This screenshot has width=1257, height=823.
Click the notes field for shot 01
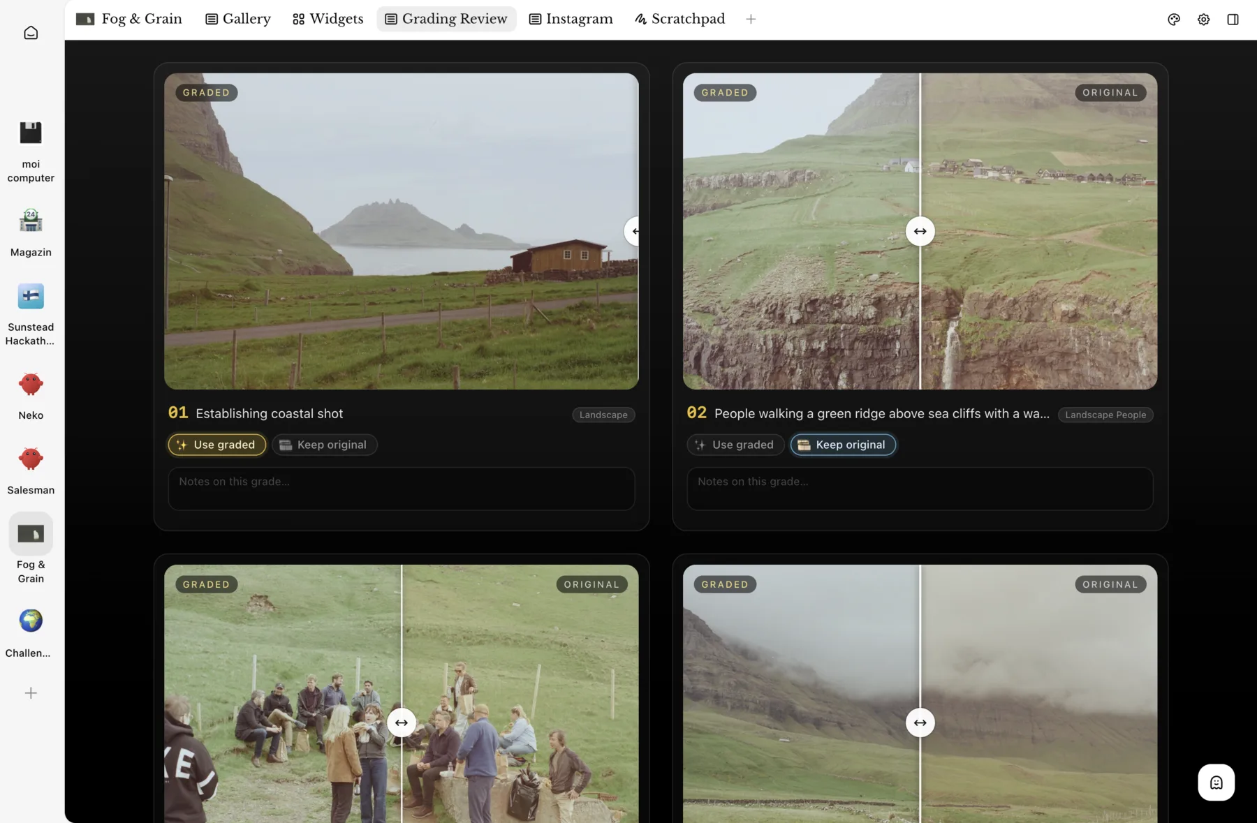click(x=402, y=489)
